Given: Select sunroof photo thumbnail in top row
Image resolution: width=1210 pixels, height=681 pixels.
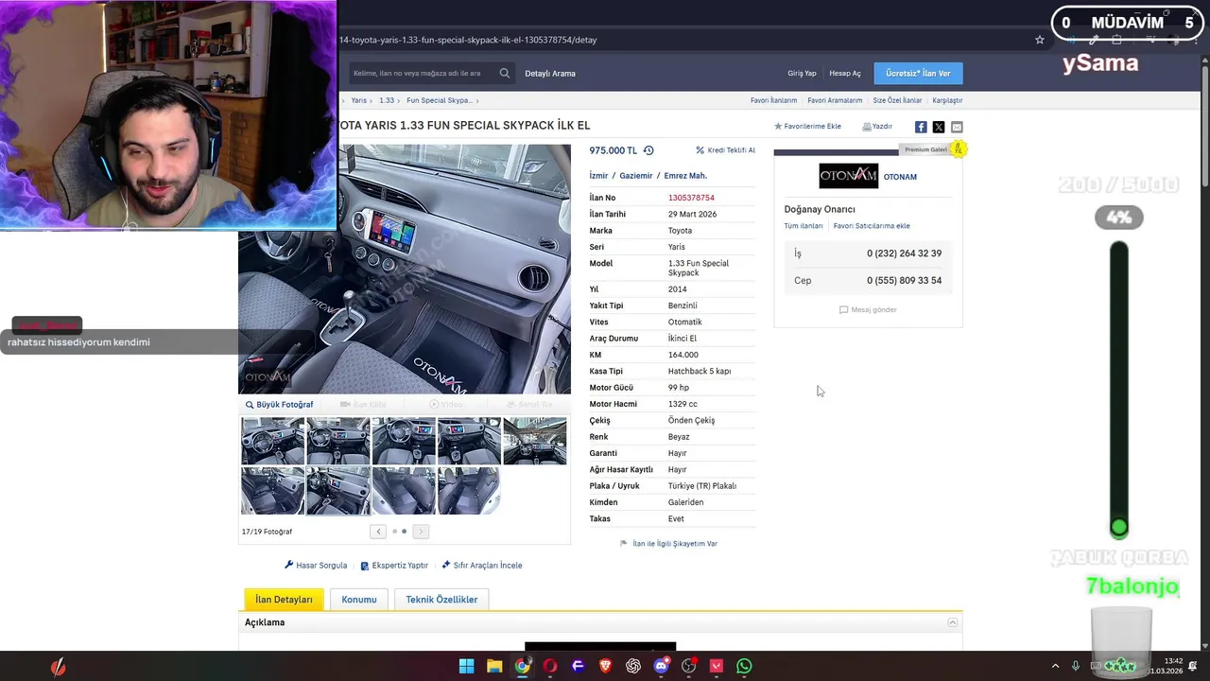Looking at the screenshot, I should (535, 441).
